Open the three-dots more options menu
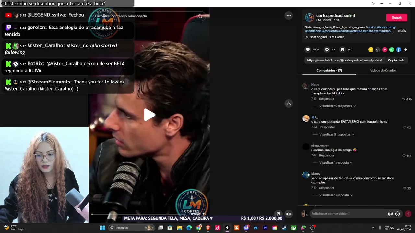The width and height of the screenshot is (415, 233). pyautogui.click(x=289, y=16)
